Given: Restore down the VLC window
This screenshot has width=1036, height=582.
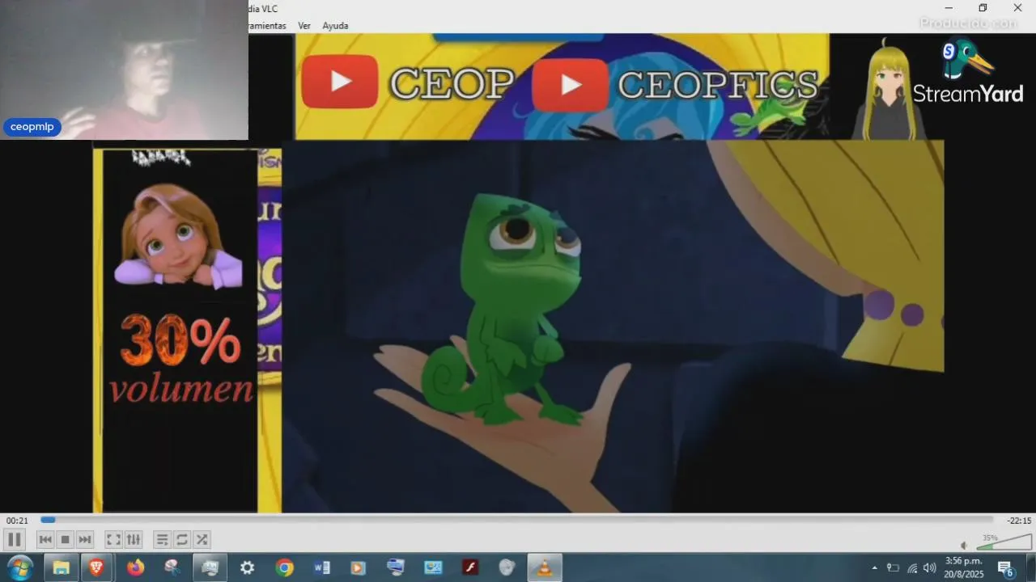Looking at the screenshot, I should pyautogui.click(x=983, y=8).
